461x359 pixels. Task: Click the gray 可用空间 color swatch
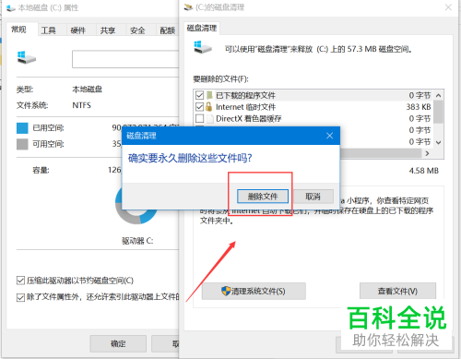[22, 144]
